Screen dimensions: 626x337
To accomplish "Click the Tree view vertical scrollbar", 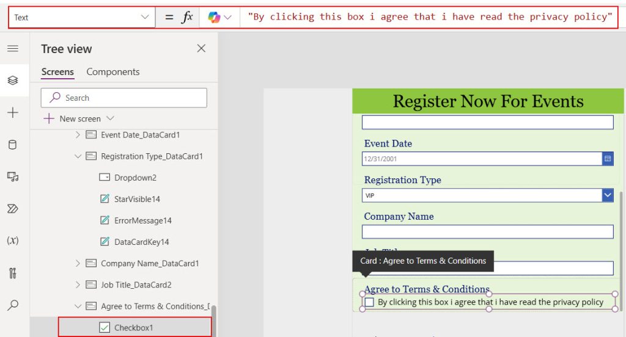I will (x=214, y=321).
